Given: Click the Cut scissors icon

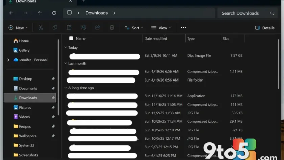Looking at the screenshot, I should [x=41, y=27].
